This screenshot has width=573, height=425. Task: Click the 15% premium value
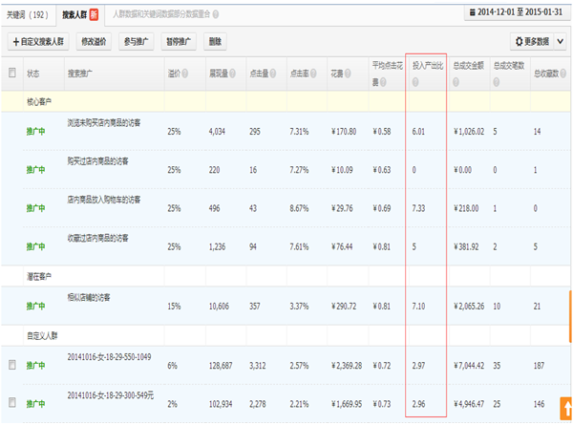pos(174,307)
